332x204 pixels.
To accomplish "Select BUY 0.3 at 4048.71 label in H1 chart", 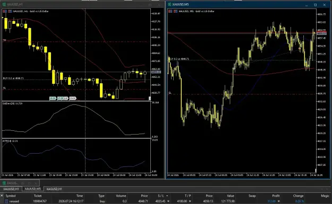I will click(13, 78).
